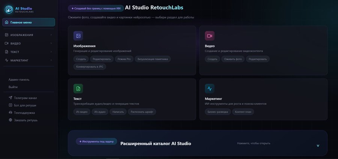Click the Контент план chip
This screenshot has width=338, height=159.
point(243,112)
